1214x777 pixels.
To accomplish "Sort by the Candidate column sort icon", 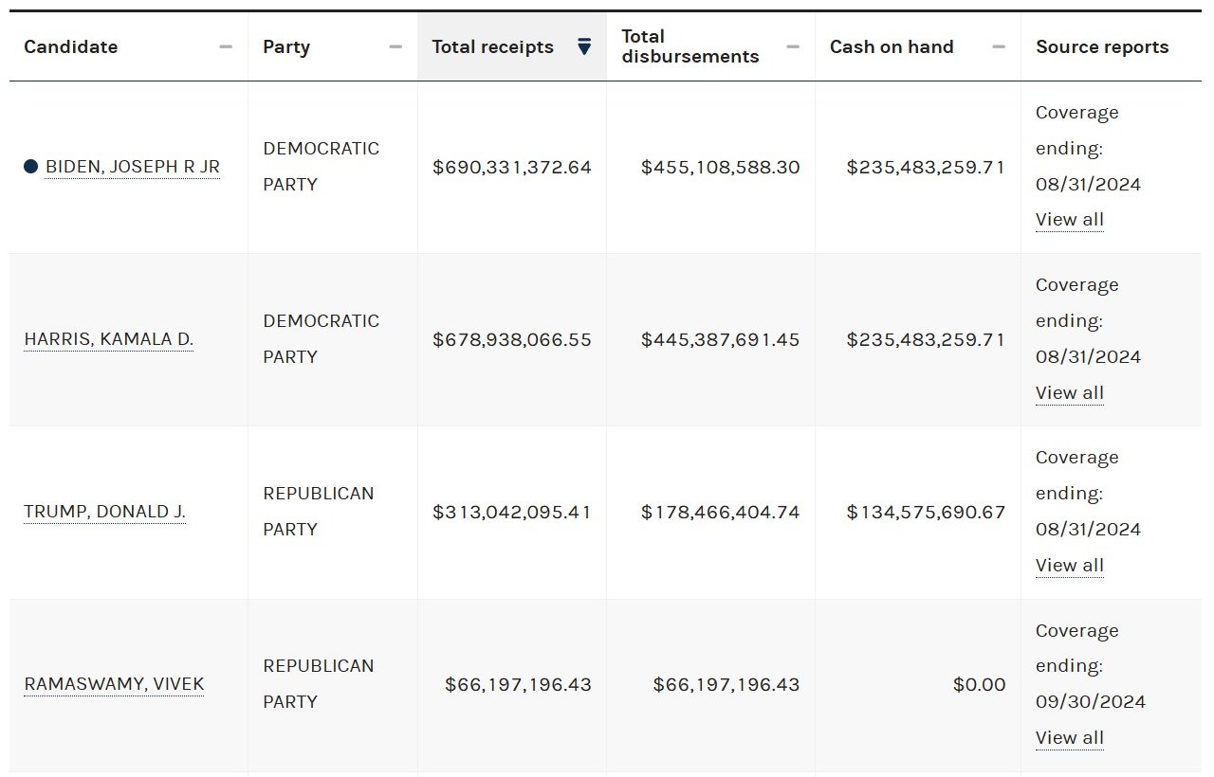I will [225, 47].
